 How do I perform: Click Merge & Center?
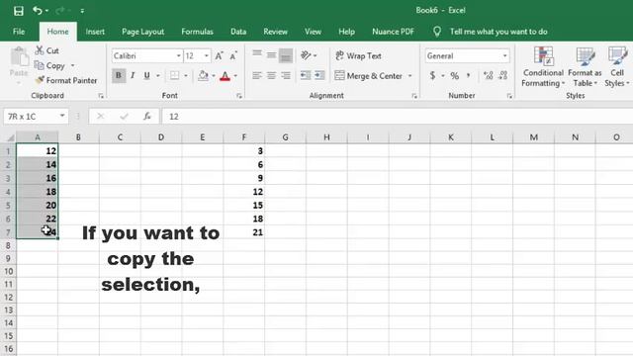click(x=369, y=75)
